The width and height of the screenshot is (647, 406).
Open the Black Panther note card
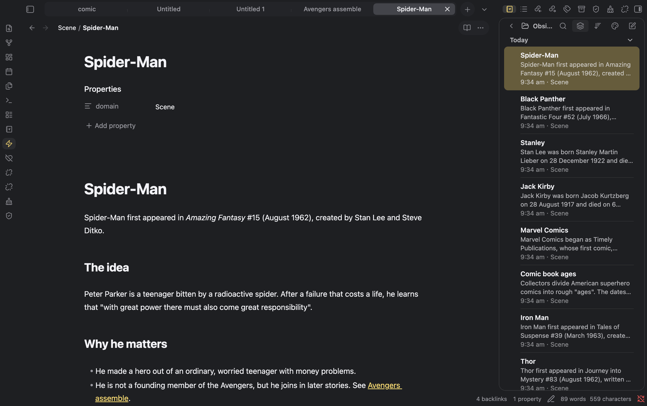click(572, 112)
